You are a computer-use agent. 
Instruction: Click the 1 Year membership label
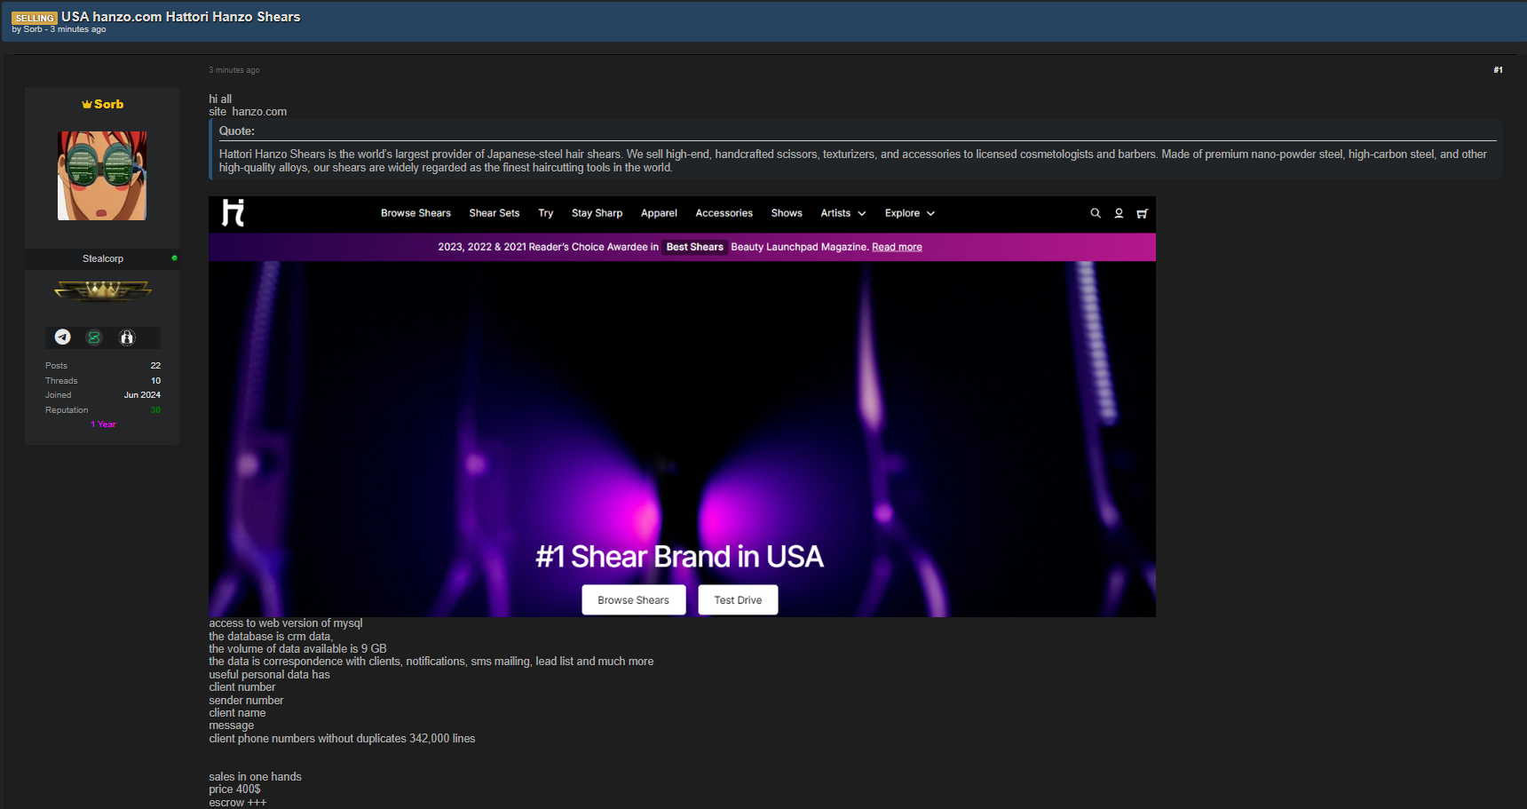[x=103, y=424]
